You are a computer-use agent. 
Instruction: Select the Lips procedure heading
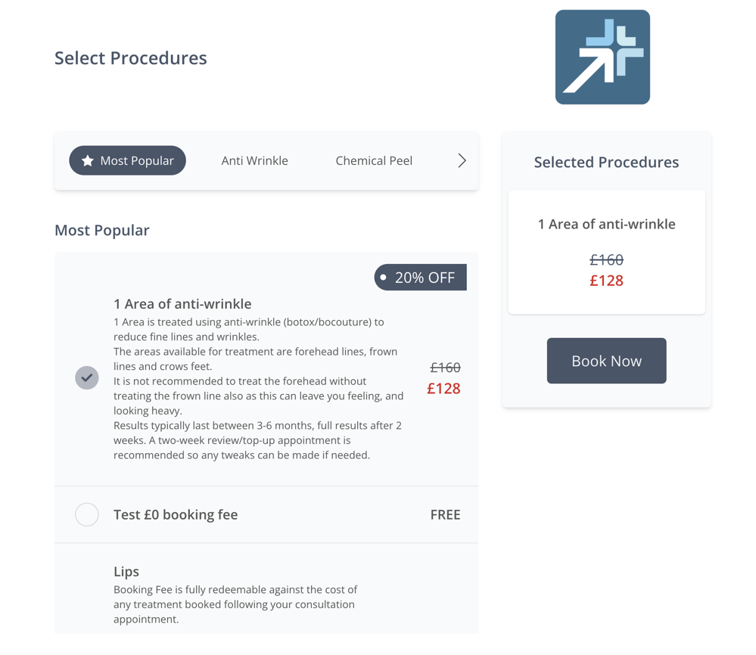click(x=126, y=572)
